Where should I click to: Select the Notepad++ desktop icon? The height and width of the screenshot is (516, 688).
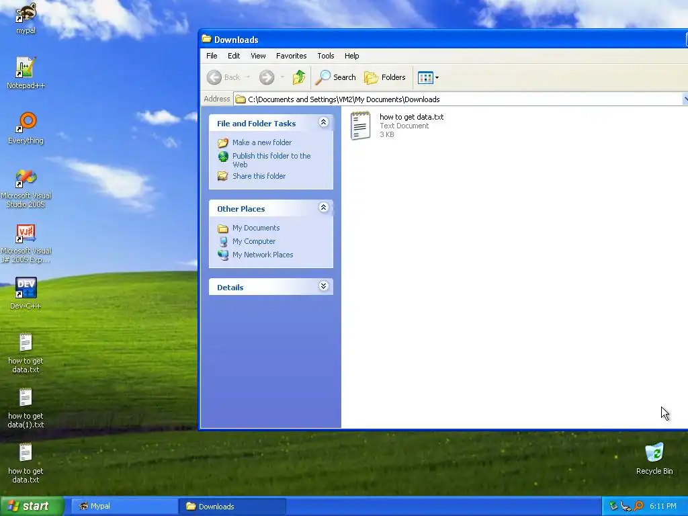[26, 73]
